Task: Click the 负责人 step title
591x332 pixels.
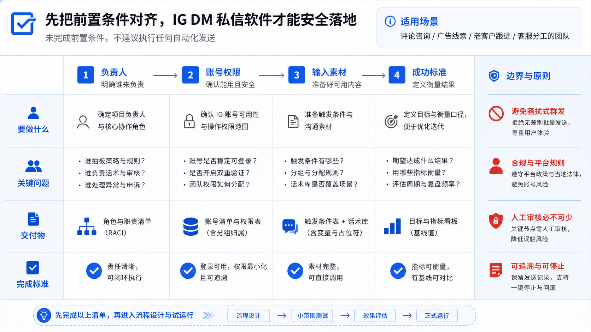Action: click(114, 72)
